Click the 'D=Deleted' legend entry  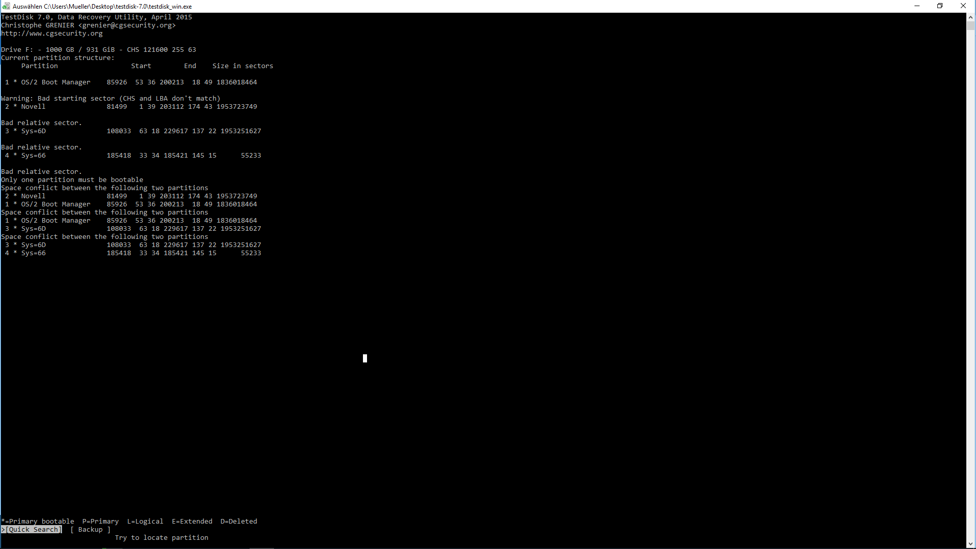coord(239,522)
